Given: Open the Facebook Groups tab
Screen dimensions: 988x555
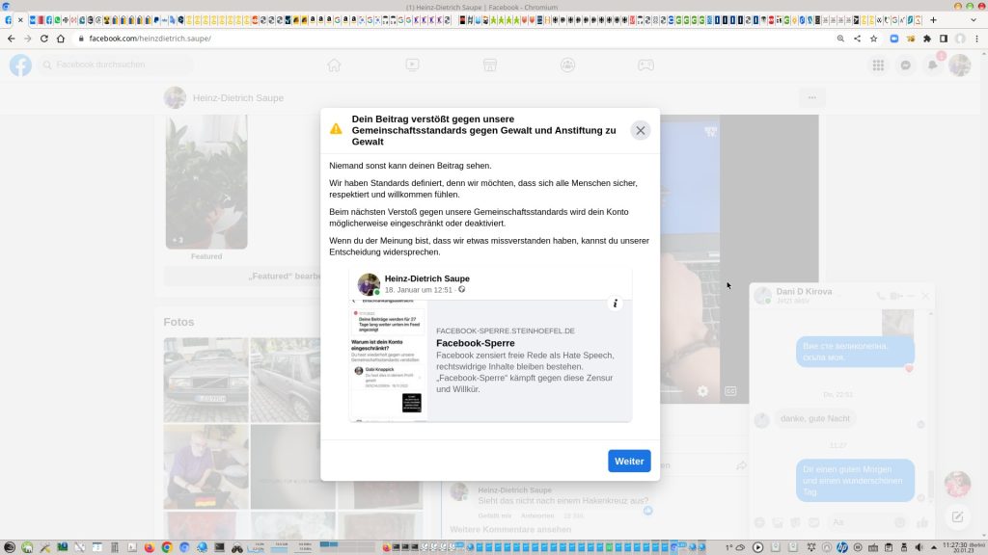Looking at the screenshot, I should click(567, 65).
